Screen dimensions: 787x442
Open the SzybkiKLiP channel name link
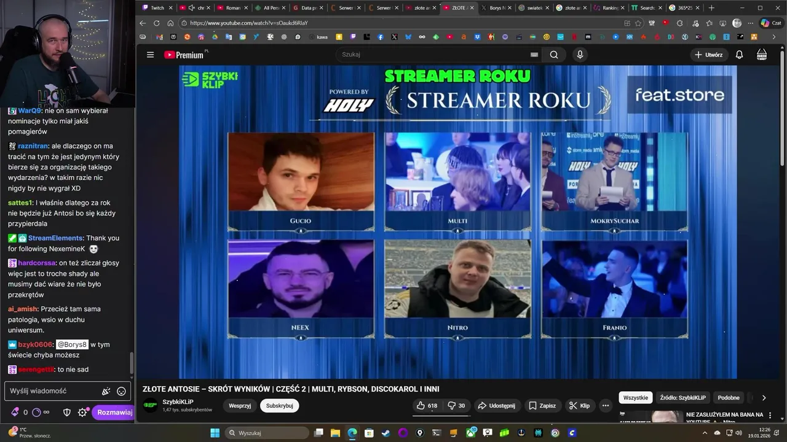point(178,402)
